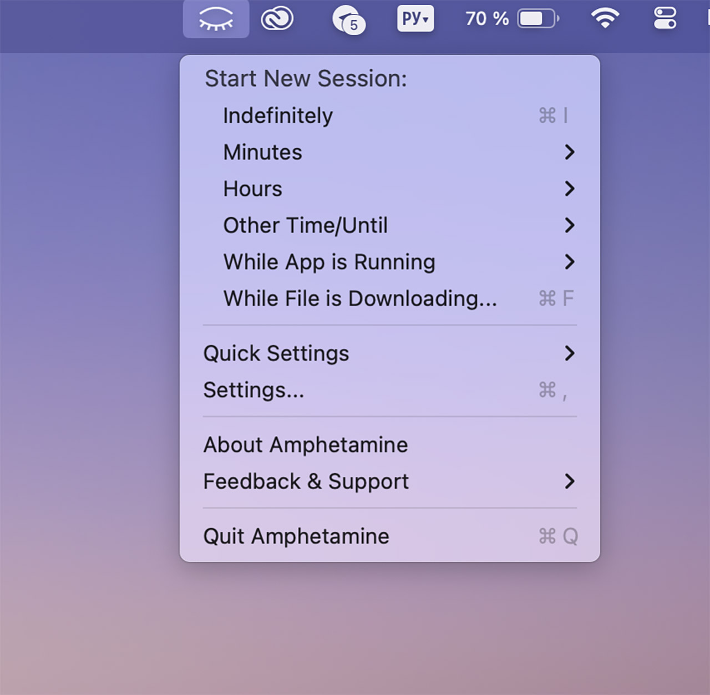This screenshot has height=695, width=710.
Task: Open the Minutes submenu
Action: (390, 152)
